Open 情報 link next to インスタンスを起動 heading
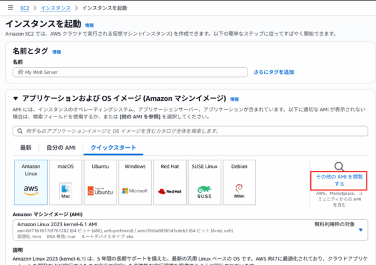The image size is (376, 265). [90, 25]
